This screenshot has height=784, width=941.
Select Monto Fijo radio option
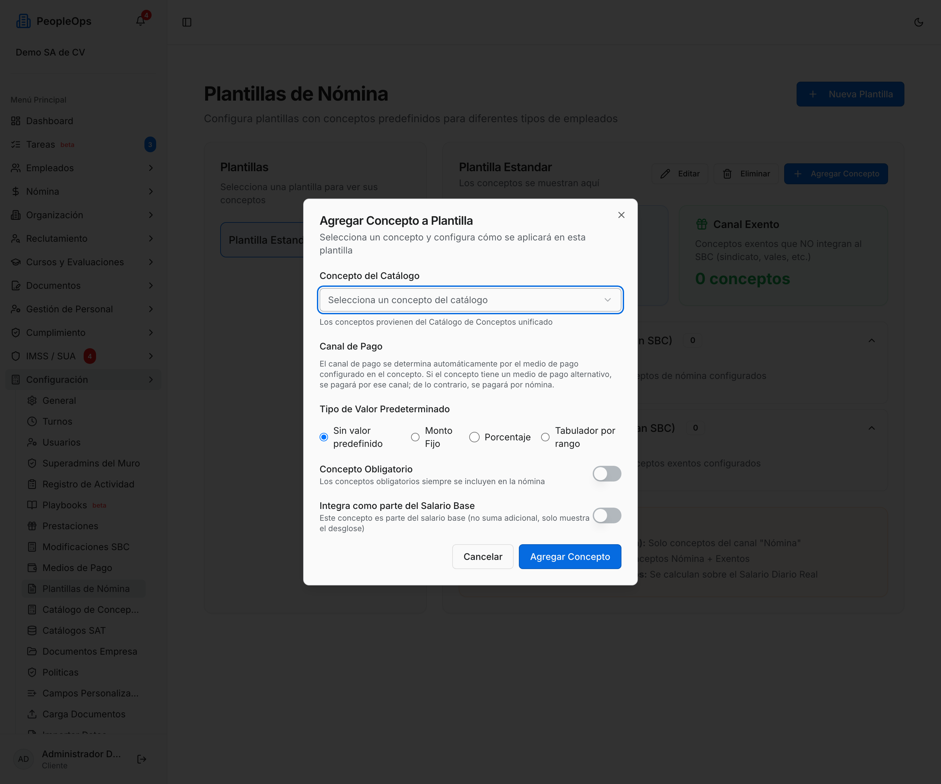pos(415,437)
